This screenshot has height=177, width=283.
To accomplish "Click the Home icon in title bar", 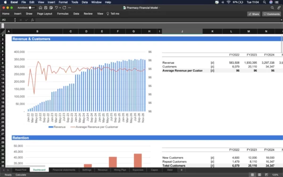I will (41, 8).
